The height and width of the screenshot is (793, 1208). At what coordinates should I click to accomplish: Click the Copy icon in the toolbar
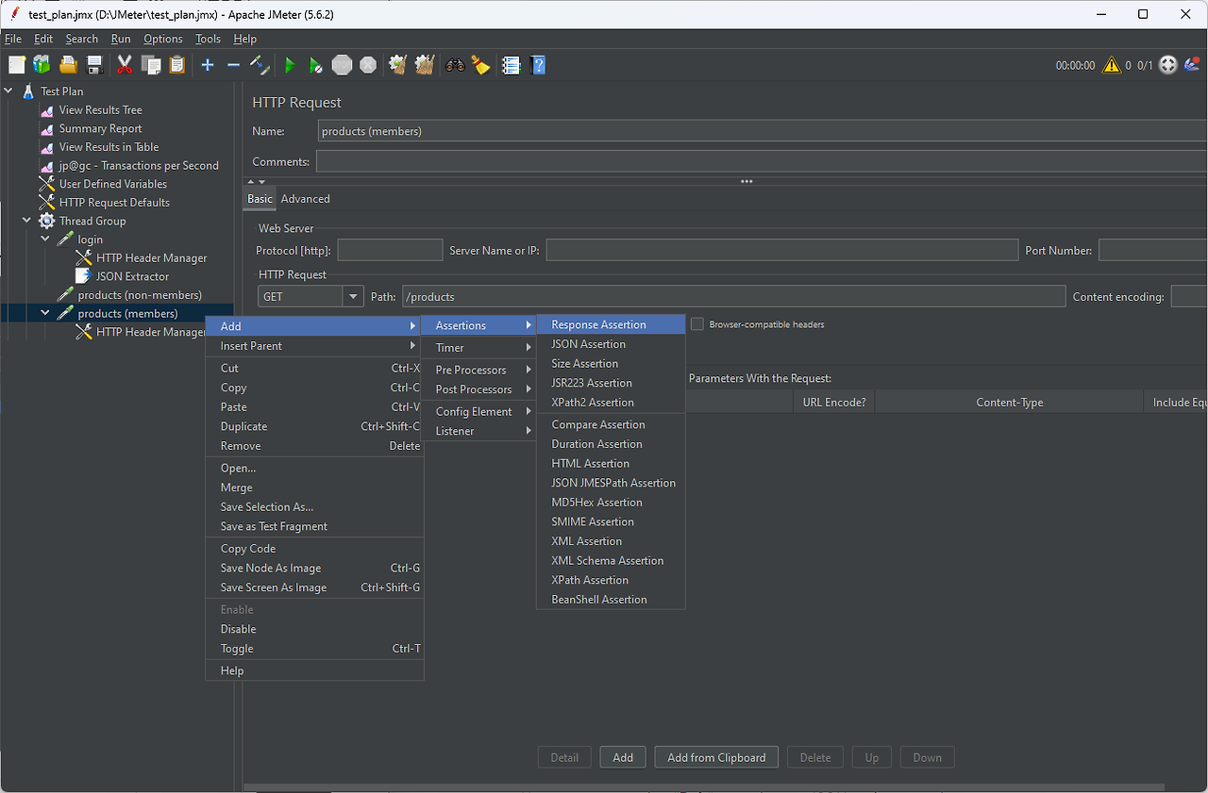pyautogui.click(x=151, y=65)
